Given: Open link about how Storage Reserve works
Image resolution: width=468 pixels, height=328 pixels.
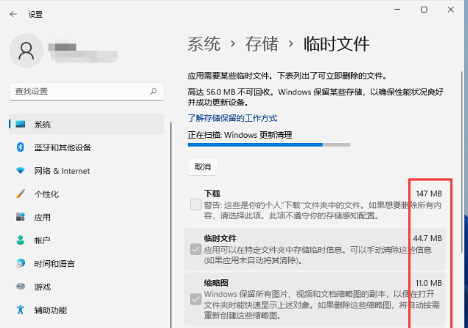Looking at the screenshot, I should (x=232, y=118).
